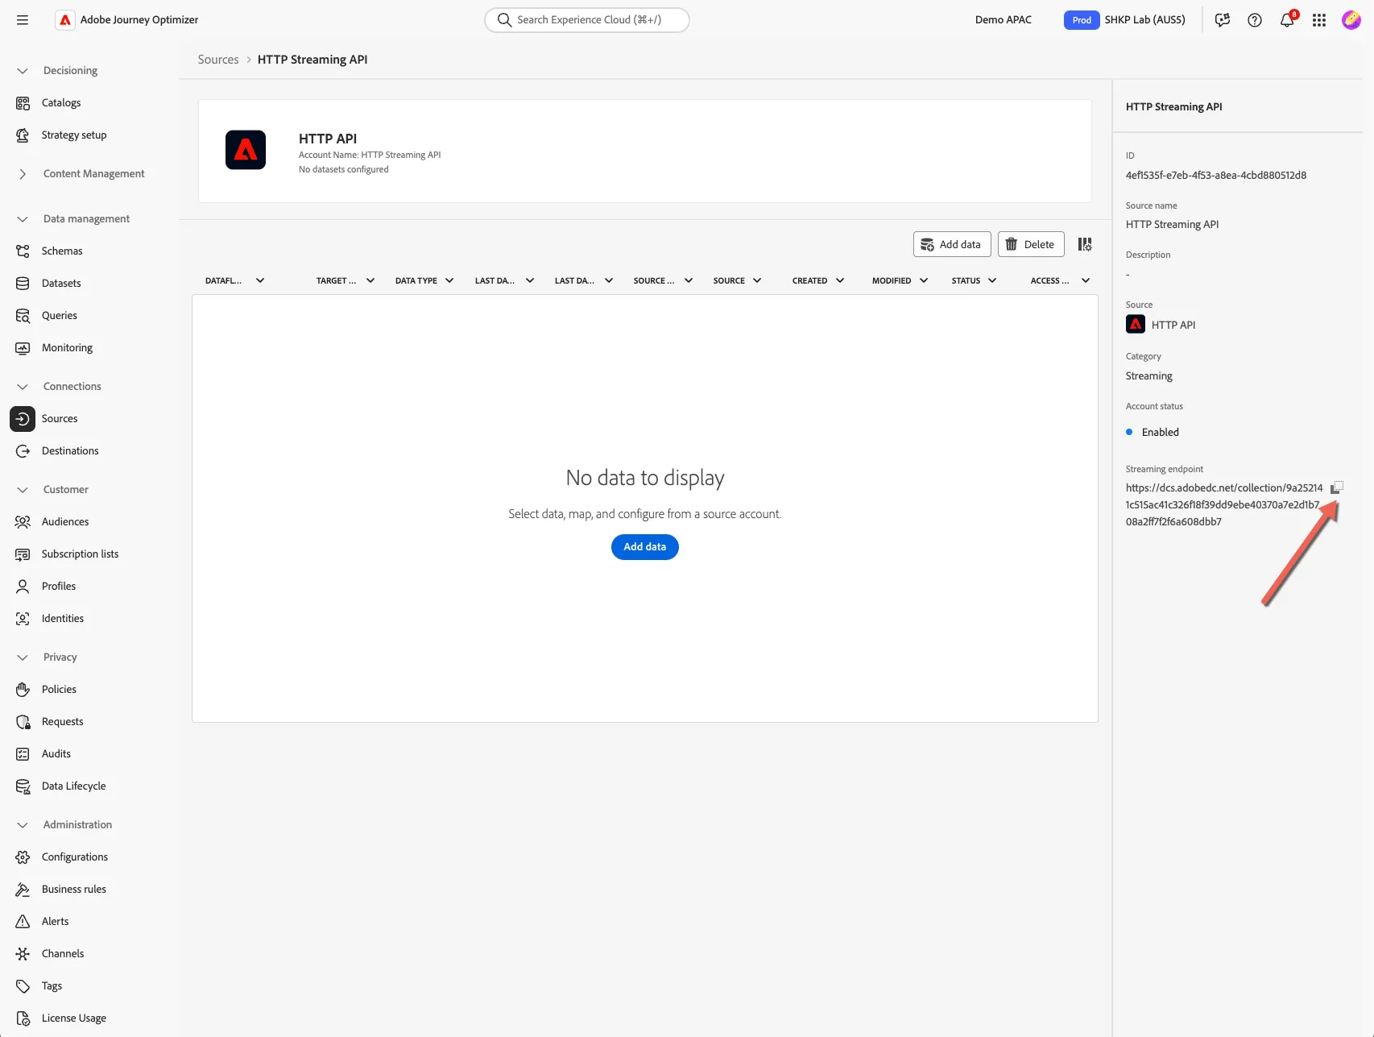Click the Queries sidebar icon
Viewport: 1374px width, 1037px height.
point(23,316)
